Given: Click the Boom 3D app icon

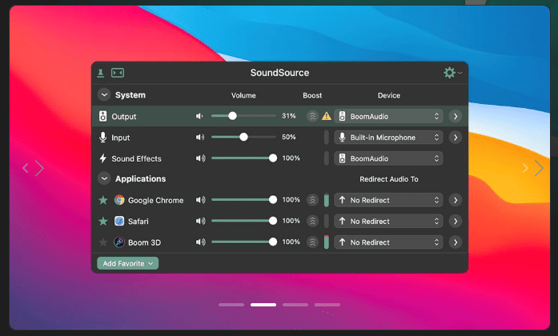Looking at the screenshot, I should (119, 242).
